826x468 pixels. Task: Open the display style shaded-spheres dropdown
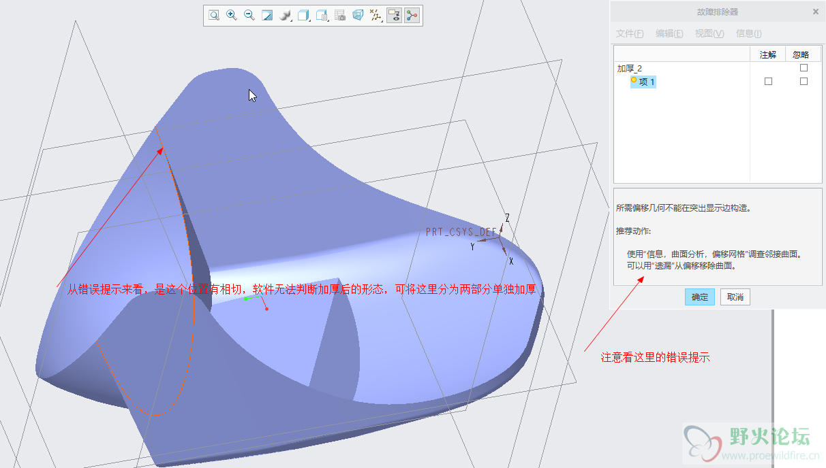(x=286, y=15)
